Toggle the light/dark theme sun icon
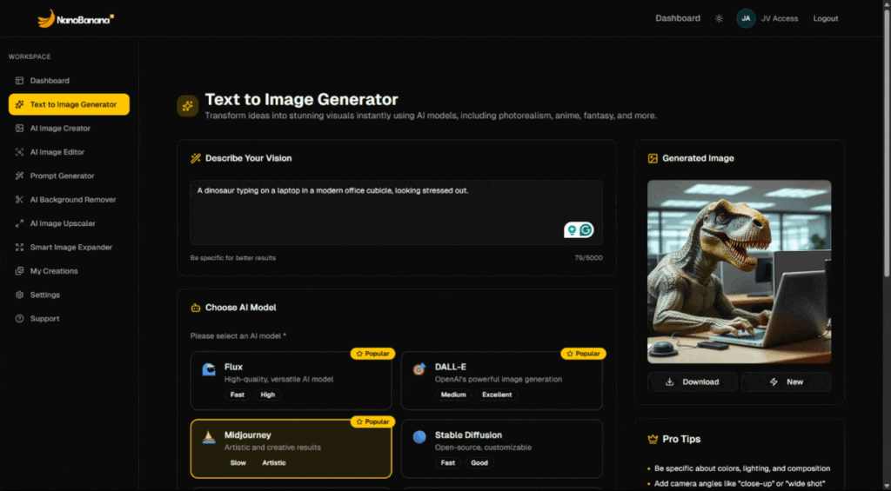Viewport: 891px width, 491px height. coord(719,18)
